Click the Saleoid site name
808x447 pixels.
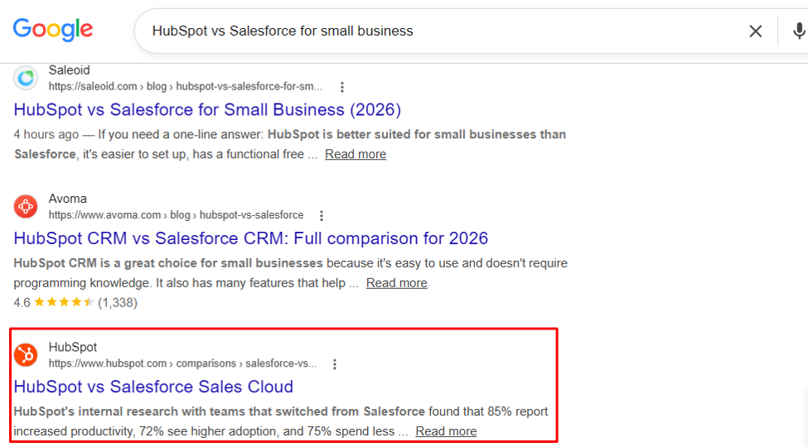coord(69,70)
